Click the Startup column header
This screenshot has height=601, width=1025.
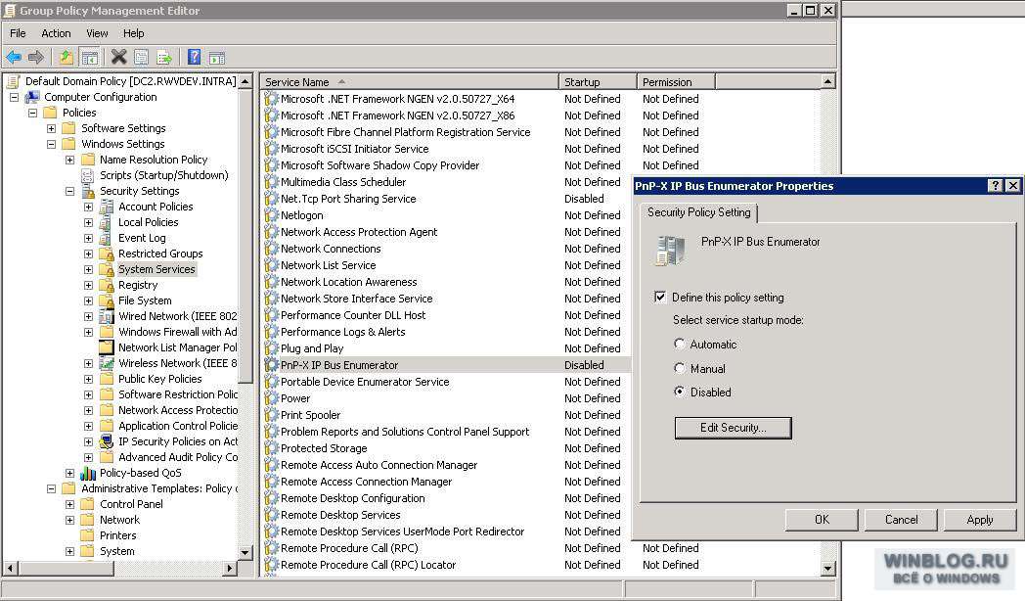(x=599, y=82)
